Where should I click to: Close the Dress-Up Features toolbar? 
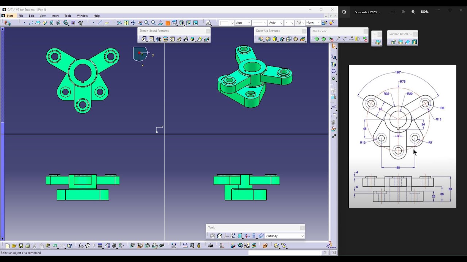pos(304,31)
